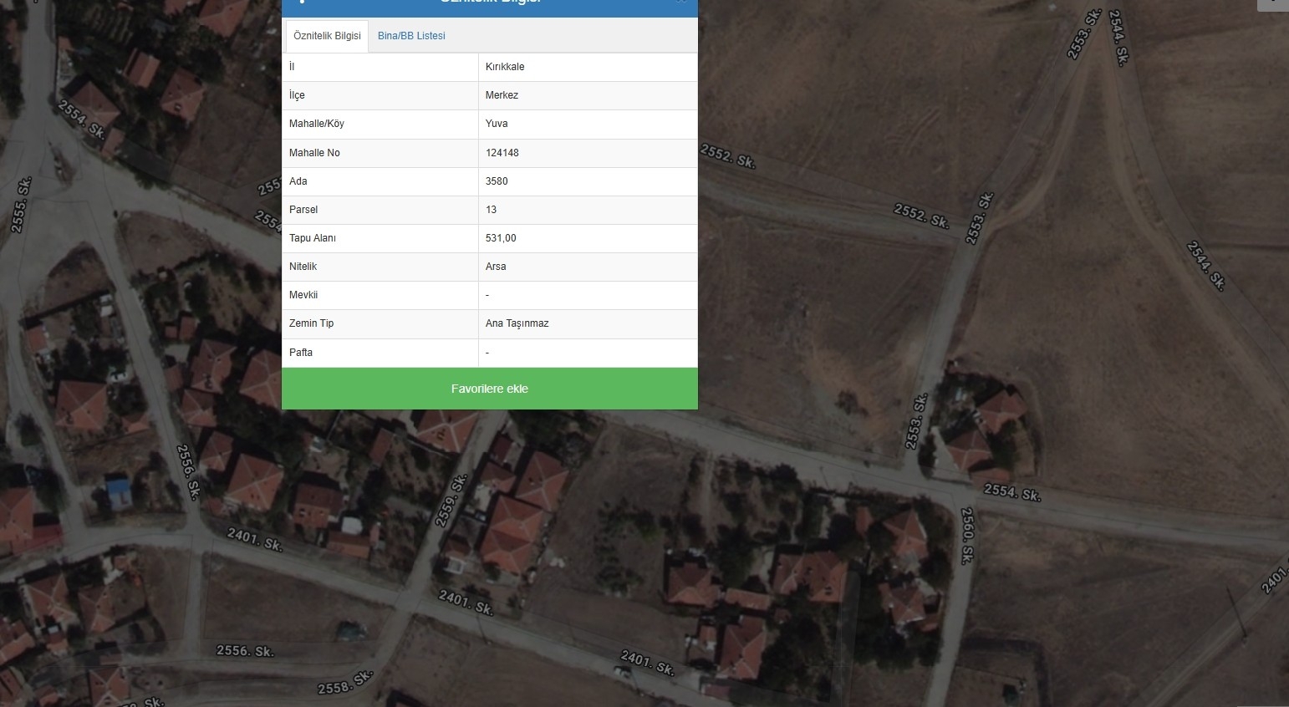Click the Mahalle/Köy label cell
This screenshot has width=1289, height=707.
(x=380, y=124)
